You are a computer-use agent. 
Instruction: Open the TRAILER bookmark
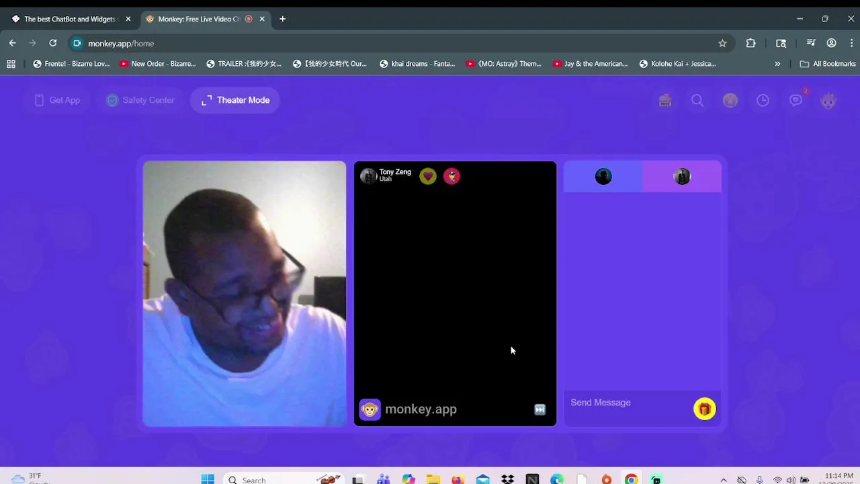(244, 64)
